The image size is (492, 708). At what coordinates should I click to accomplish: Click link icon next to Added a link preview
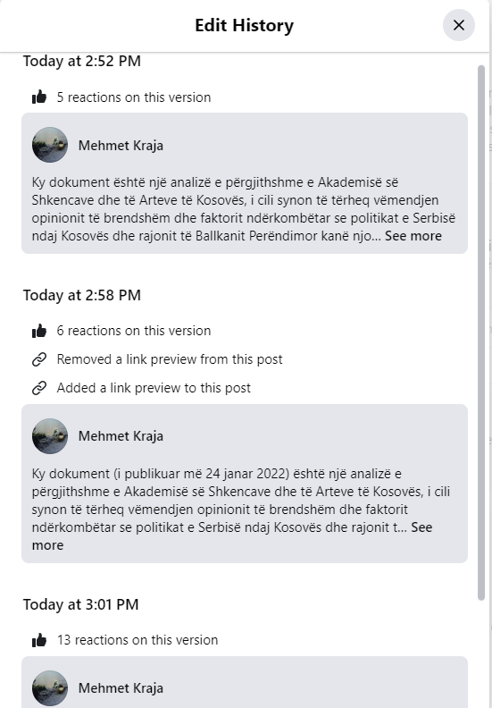click(x=39, y=388)
